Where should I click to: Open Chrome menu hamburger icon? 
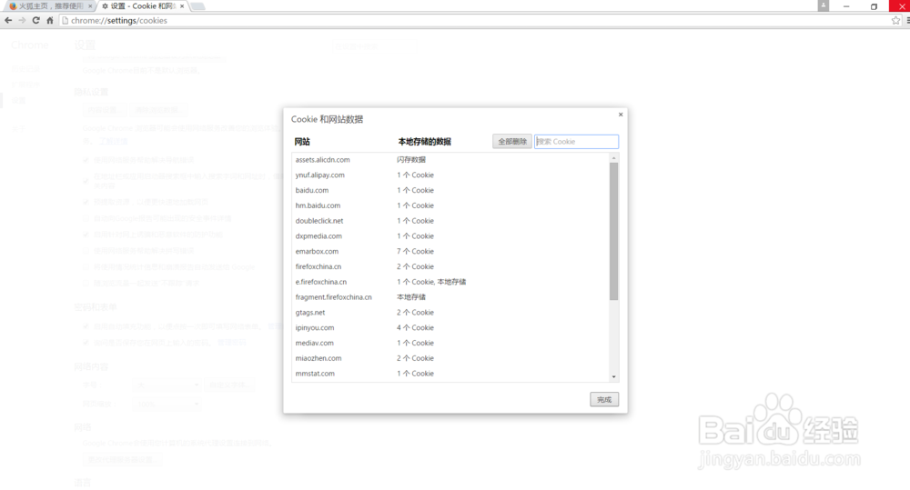click(x=907, y=20)
